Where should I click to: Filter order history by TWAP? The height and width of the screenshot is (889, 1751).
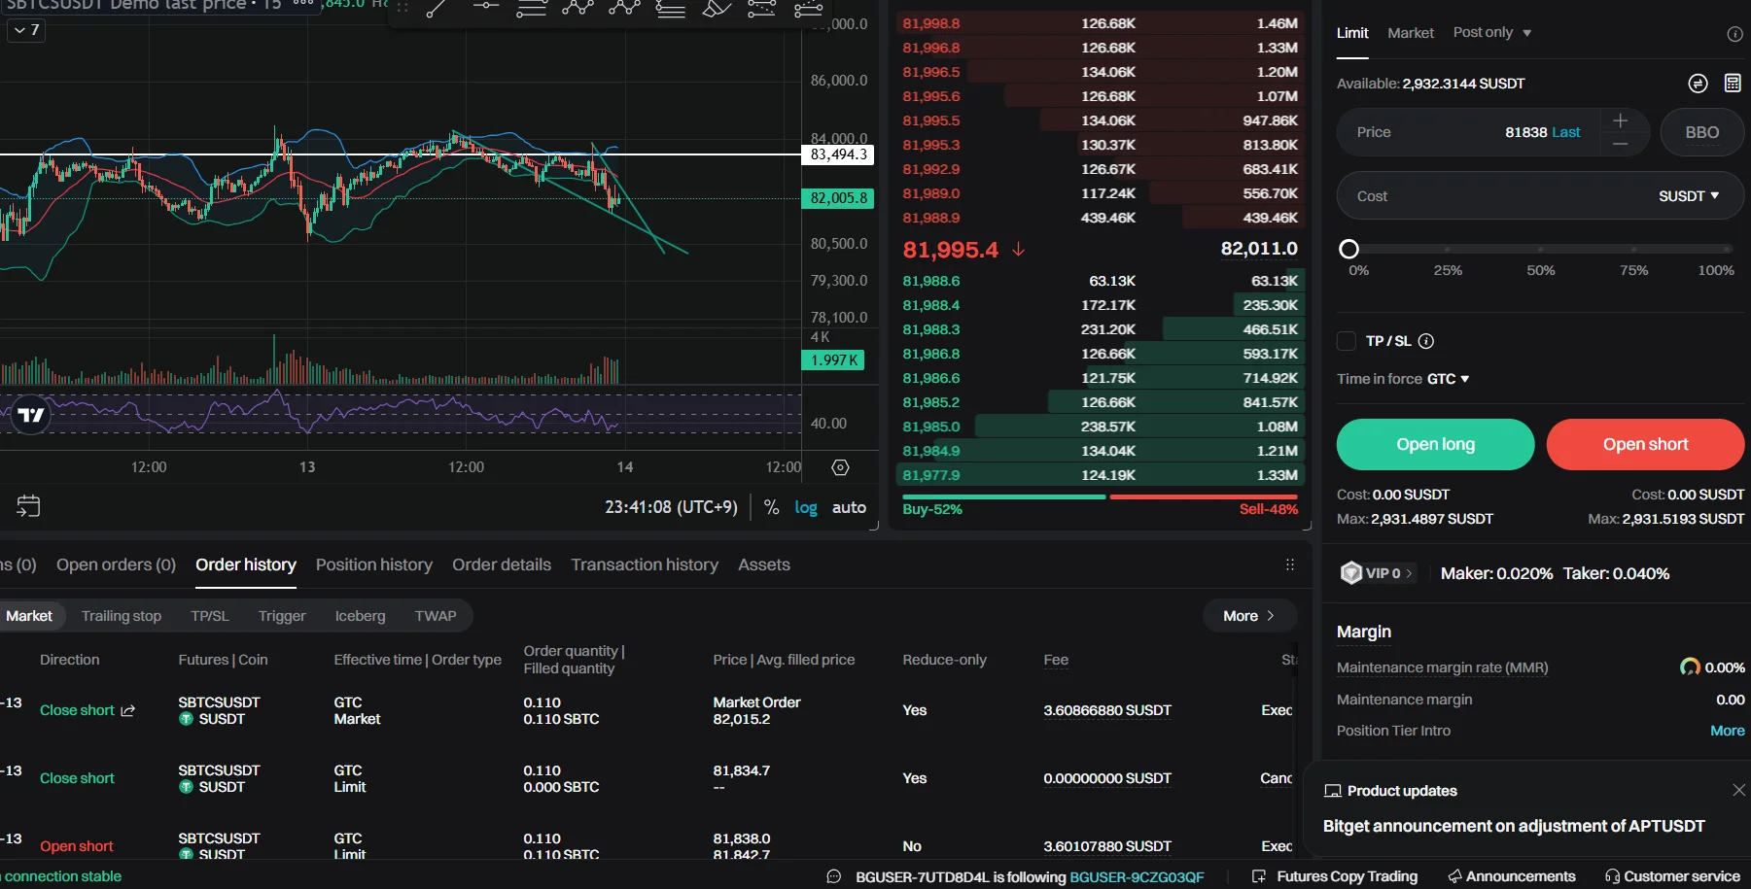click(x=436, y=616)
